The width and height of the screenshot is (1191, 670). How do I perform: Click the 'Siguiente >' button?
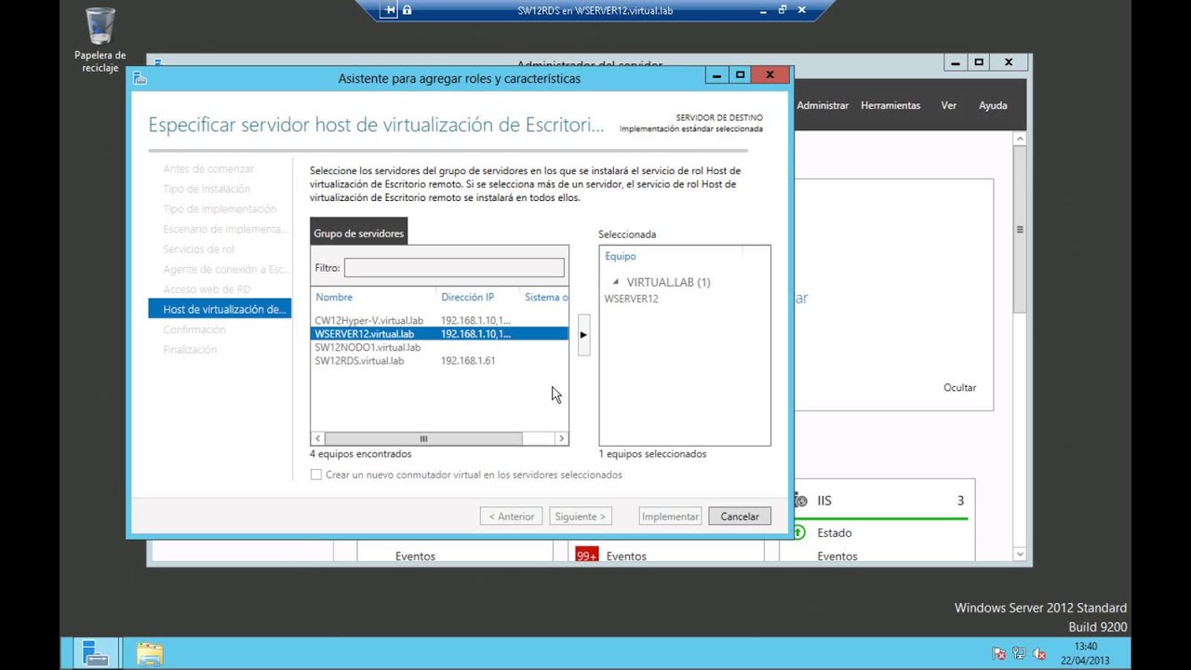(581, 516)
